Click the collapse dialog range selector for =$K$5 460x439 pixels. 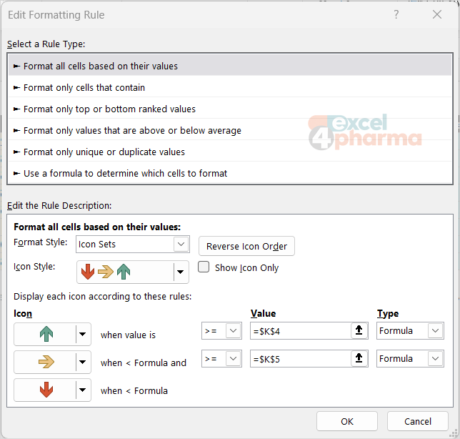point(359,358)
